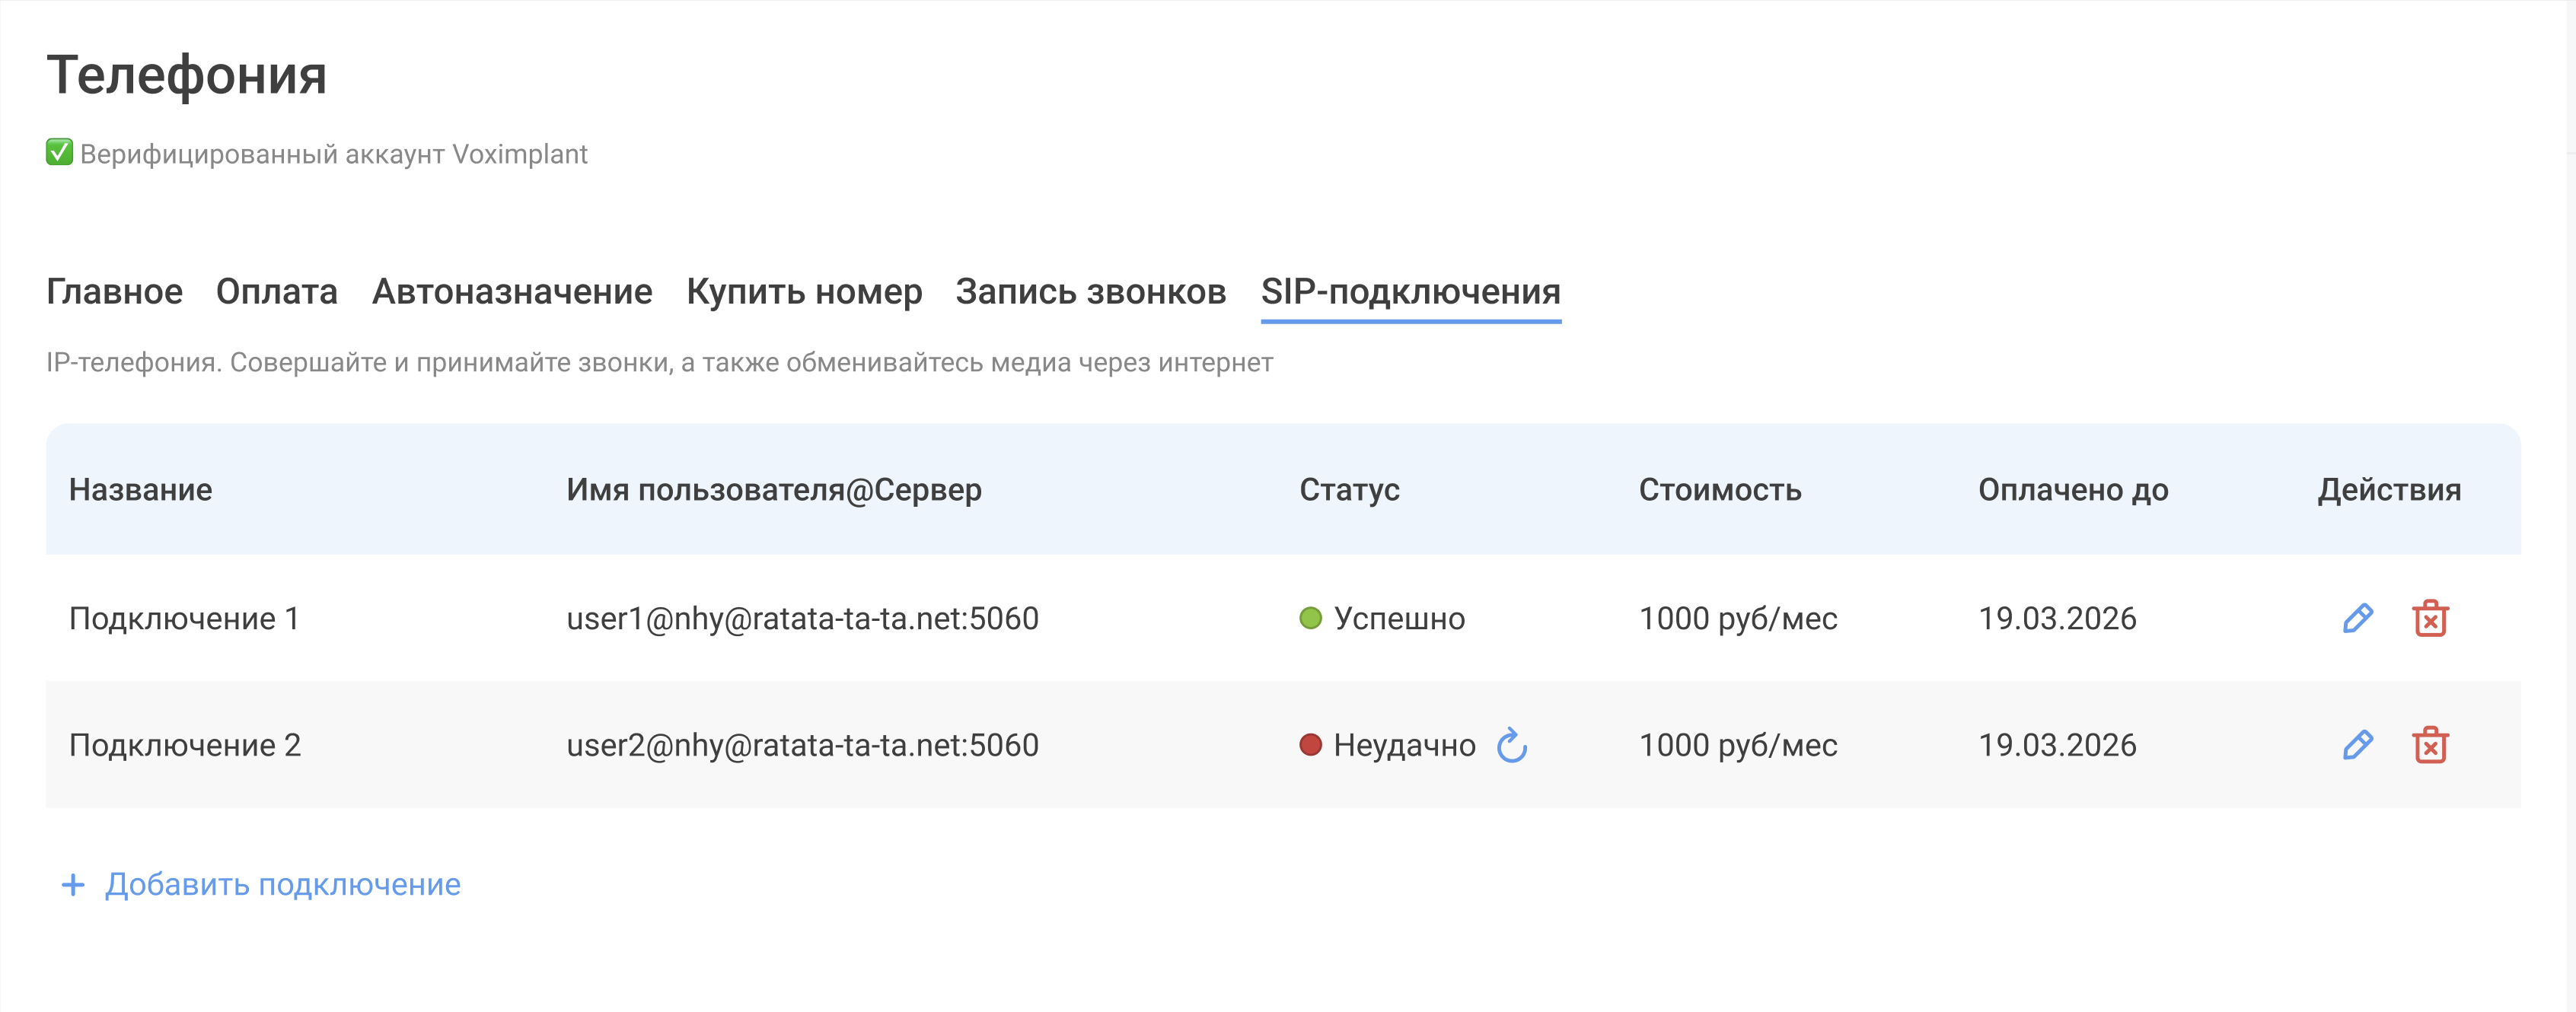The height and width of the screenshot is (1012, 2576).
Task: Select the user1@nhy@ratata-ta-ta.net:5060 cell
Action: pos(802,618)
